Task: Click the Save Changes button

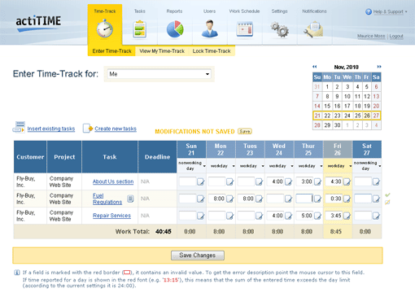Action: click(198, 256)
